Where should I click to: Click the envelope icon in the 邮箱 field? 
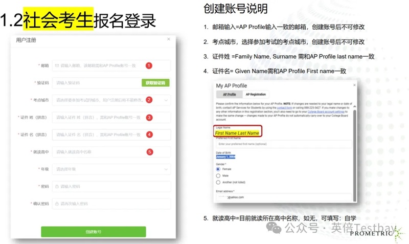56,66
